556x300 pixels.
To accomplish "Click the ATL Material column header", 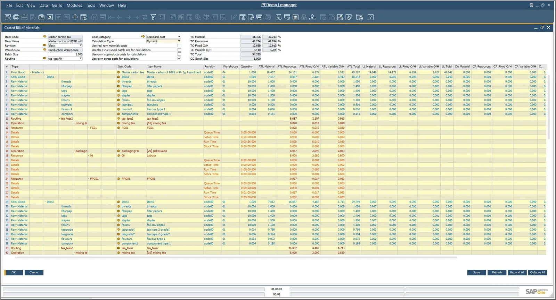I will click(x=267, y=67).
